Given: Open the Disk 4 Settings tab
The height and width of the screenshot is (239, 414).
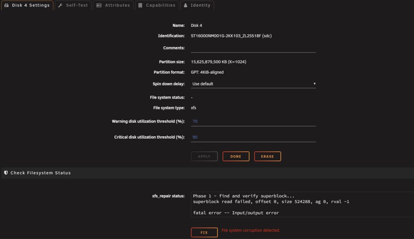Looking at the screenshot, I should pyautogui.click(x=27, y=5).
